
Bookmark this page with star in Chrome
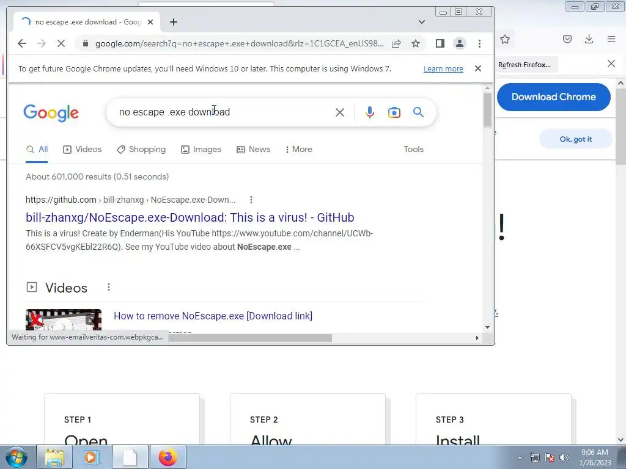tap(416, 43)
